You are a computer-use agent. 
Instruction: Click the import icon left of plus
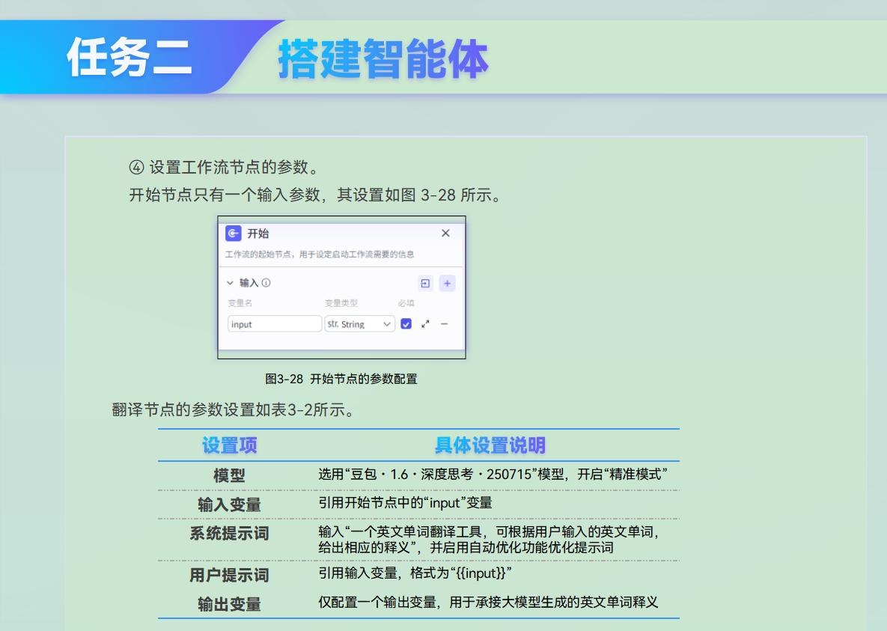point(425,284)
